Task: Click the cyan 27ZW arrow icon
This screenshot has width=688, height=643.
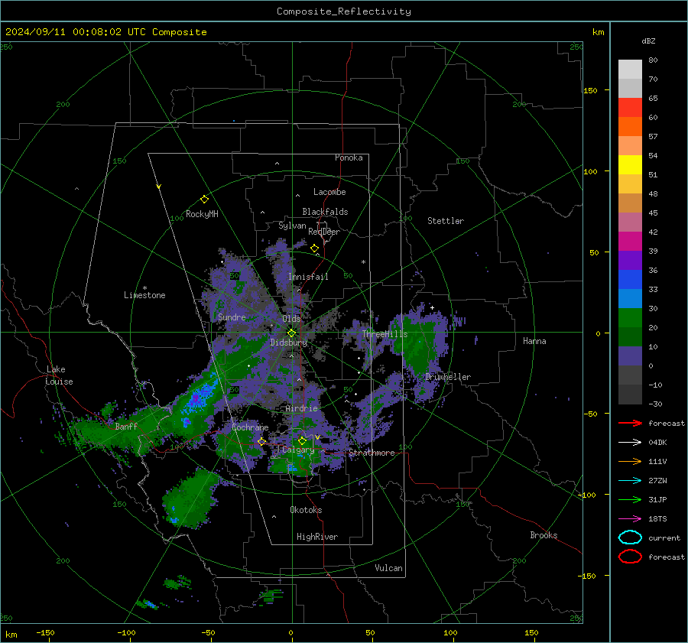Action: tap(630, 480)
